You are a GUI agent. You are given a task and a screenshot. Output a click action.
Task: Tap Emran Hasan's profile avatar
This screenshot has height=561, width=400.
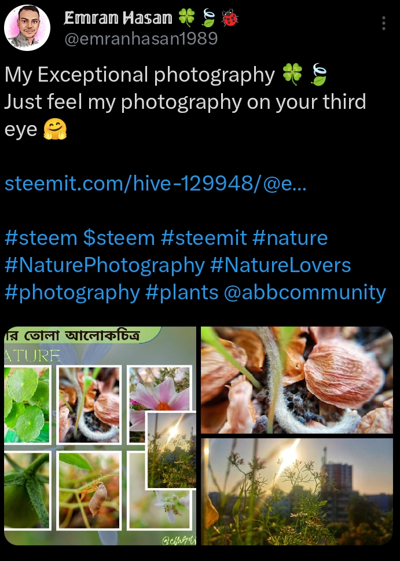click(27, 28)
